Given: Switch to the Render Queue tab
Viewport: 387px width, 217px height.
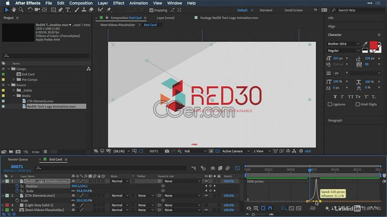Looking at the screenshot, I should pyautogui.click(x=18, y=160).
